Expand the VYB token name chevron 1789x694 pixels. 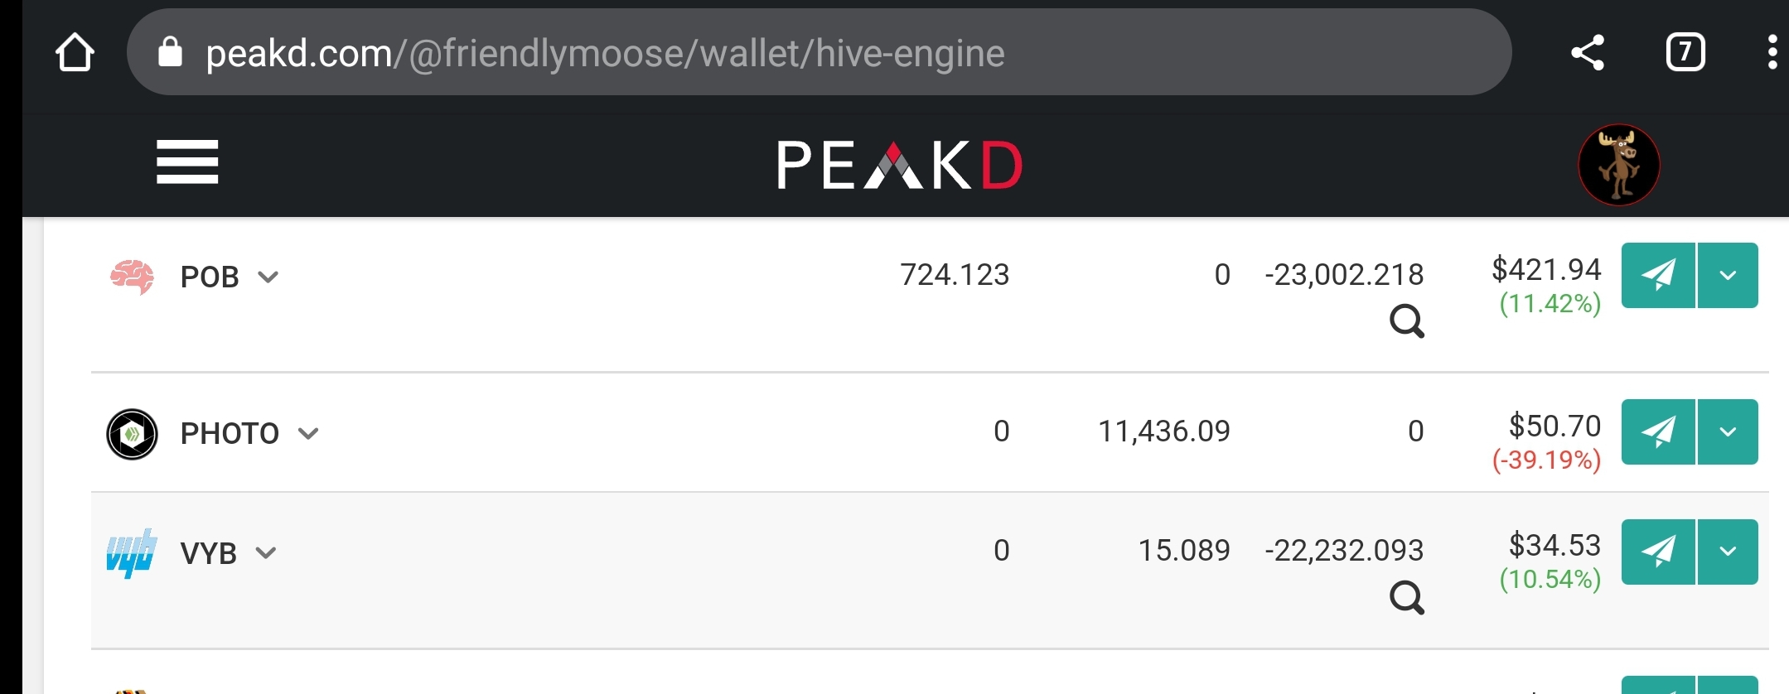point(265,553)
